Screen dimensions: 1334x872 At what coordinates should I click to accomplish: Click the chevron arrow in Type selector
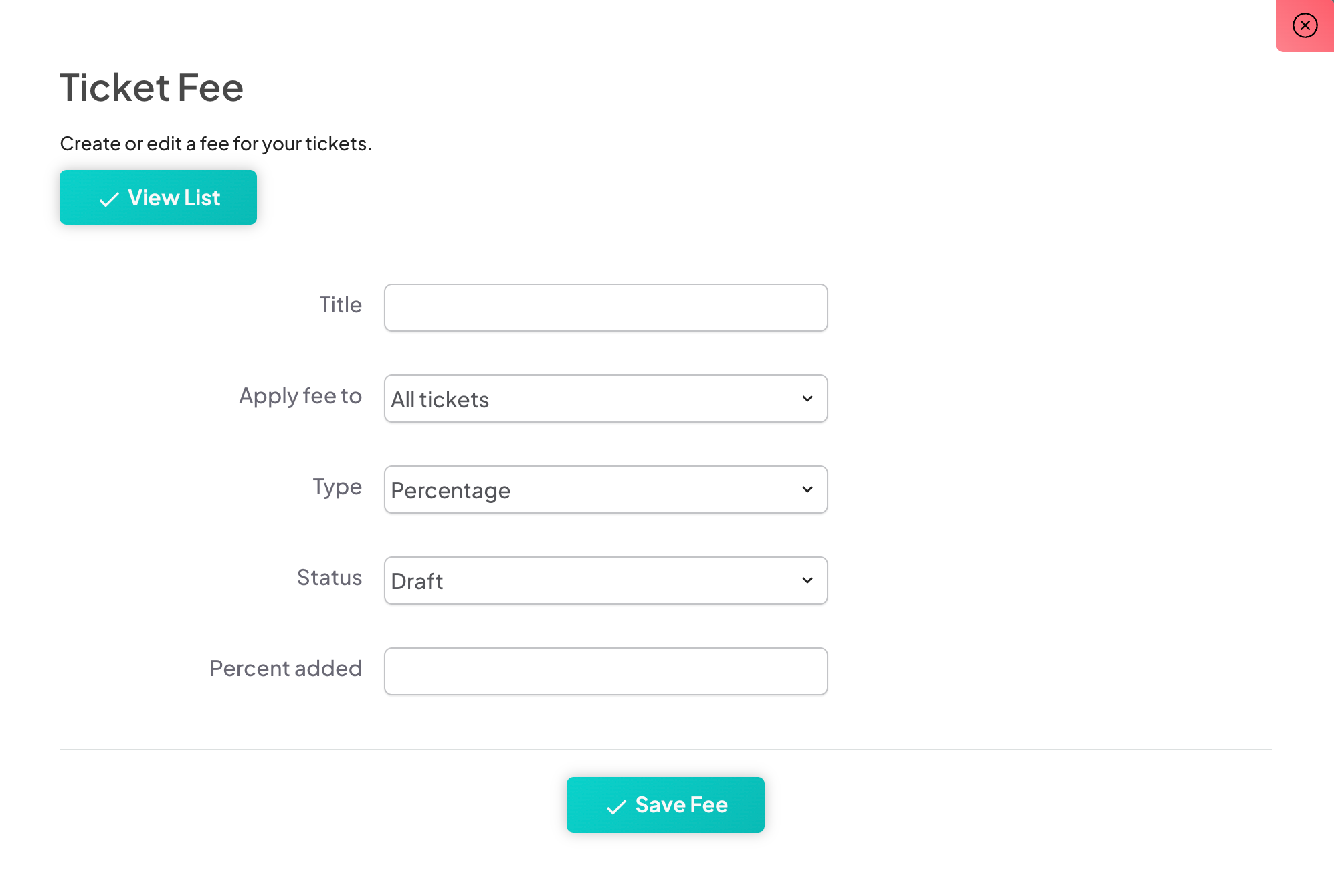coord(807,489)
